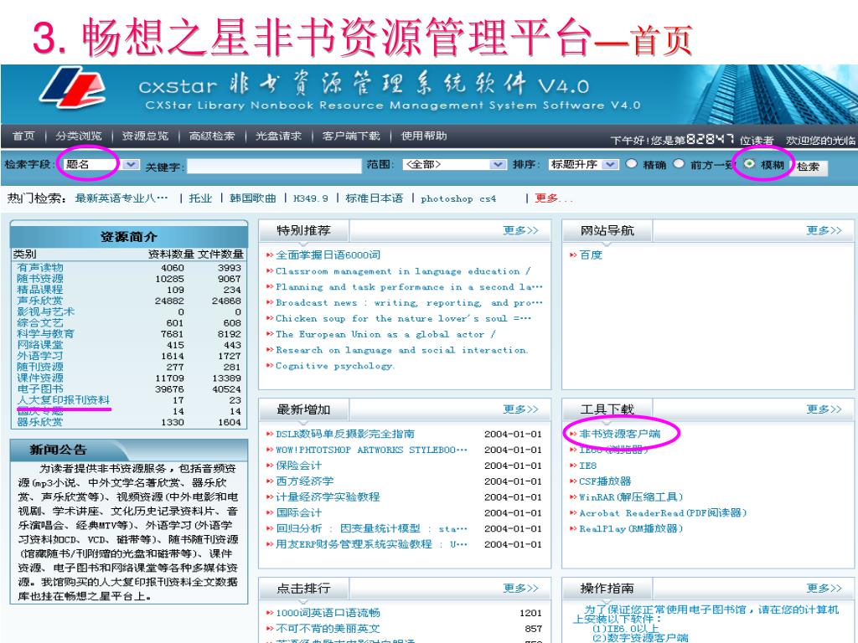The width and height of the screenshot is (858, 643).
Task: Open Chicken soup for the nature lover's soul
Action: [403, 318]
